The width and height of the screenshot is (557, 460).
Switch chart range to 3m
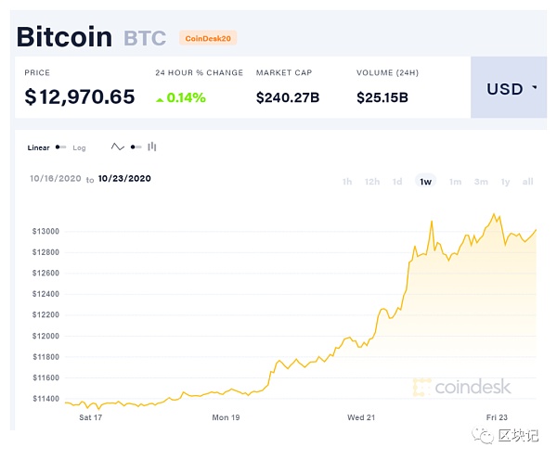481,182
